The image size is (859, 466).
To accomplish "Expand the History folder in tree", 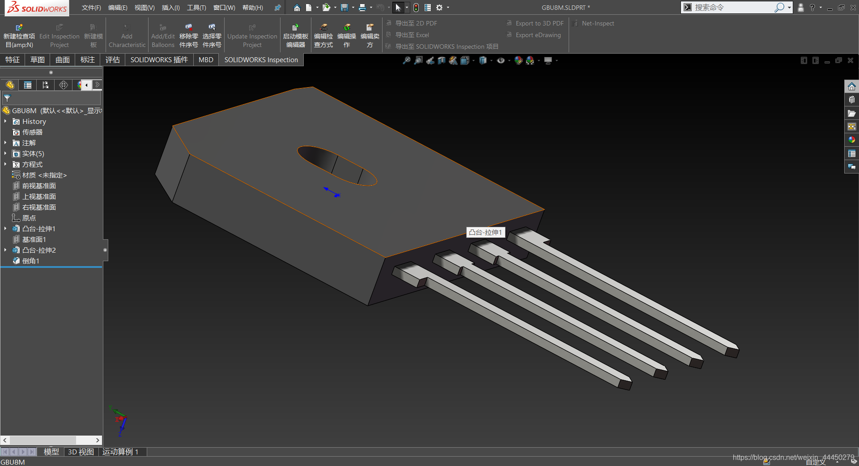I will click(5, 121).
